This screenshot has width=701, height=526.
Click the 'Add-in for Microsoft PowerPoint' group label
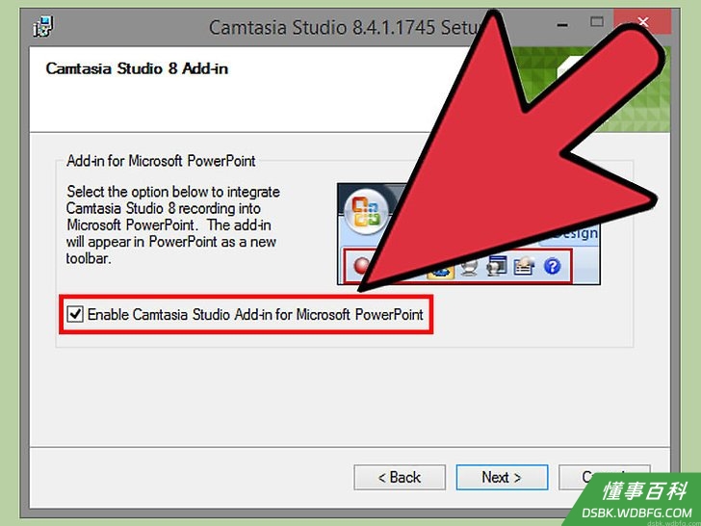(x=161, y=161)
